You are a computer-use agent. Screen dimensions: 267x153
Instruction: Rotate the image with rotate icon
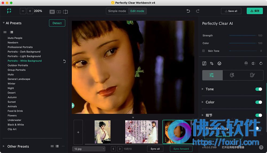point(261,63)
